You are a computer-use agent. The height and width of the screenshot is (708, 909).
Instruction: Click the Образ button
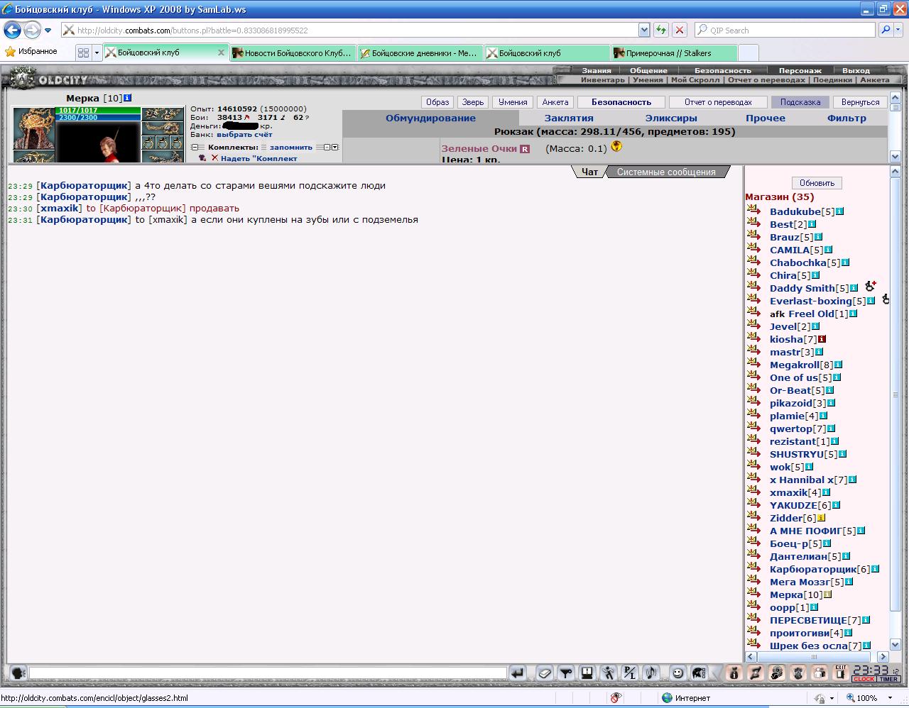[x=437, y=101]
